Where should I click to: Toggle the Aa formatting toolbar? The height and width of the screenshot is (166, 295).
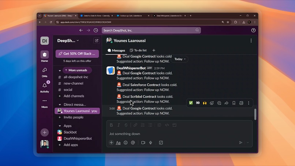click(x=118, y=143)
